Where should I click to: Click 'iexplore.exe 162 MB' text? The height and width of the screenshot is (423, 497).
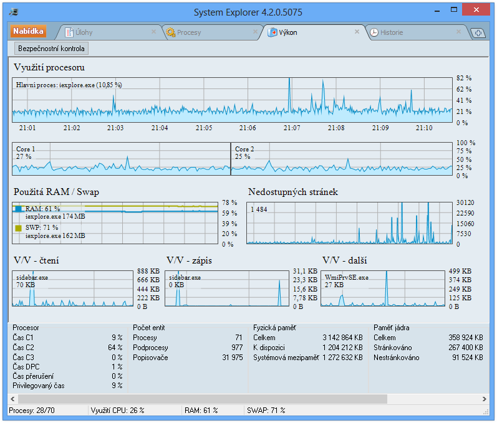[x=55, y=235]
